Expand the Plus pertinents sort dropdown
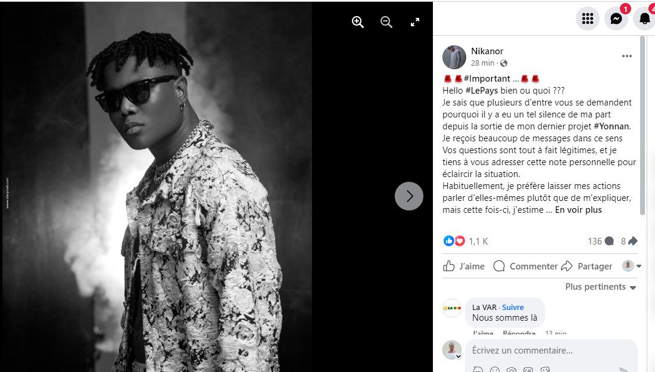The width and height of the screenshot is (655, 372). tap(601, 287)
